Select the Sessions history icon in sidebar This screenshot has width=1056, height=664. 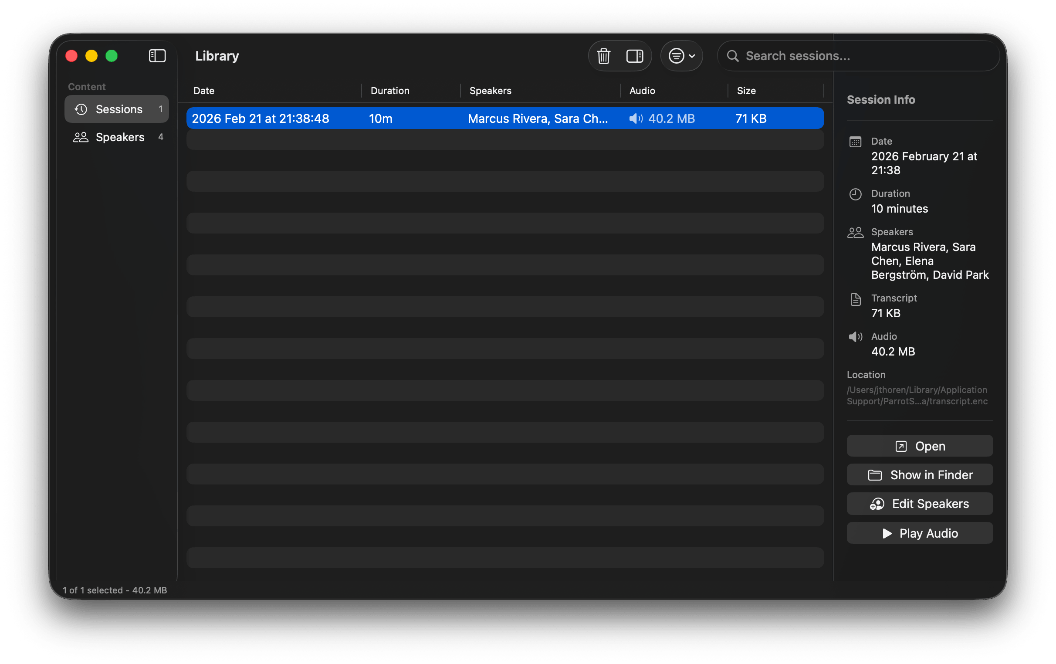(81, 109)
